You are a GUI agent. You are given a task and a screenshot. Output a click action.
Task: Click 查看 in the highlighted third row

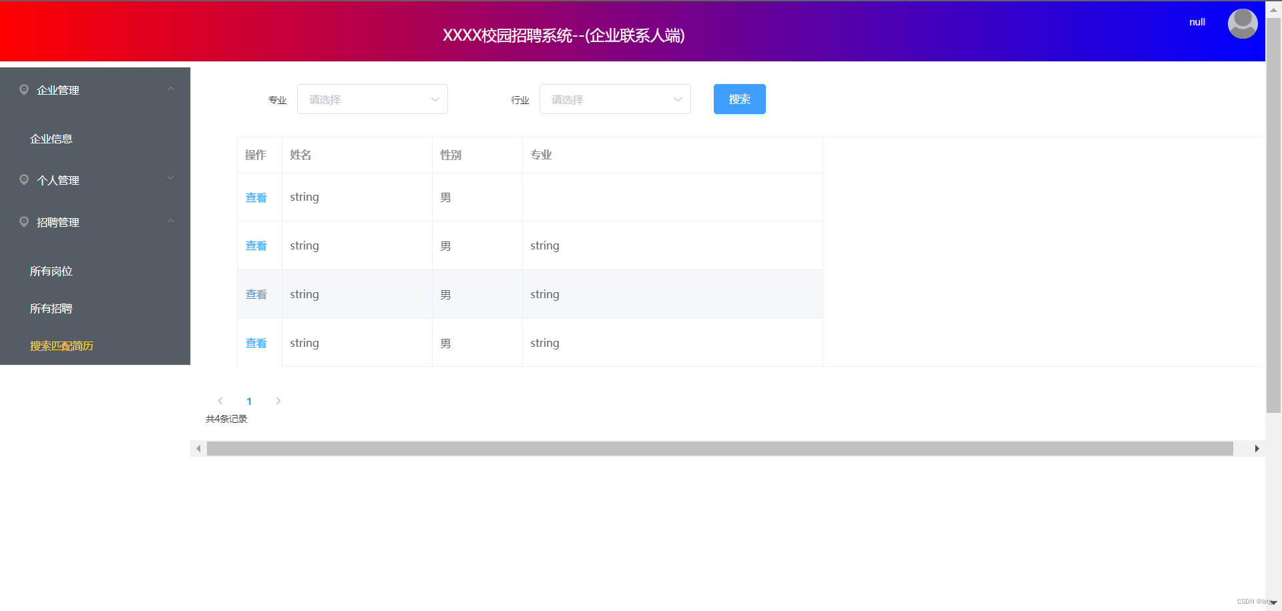point(256,294)
